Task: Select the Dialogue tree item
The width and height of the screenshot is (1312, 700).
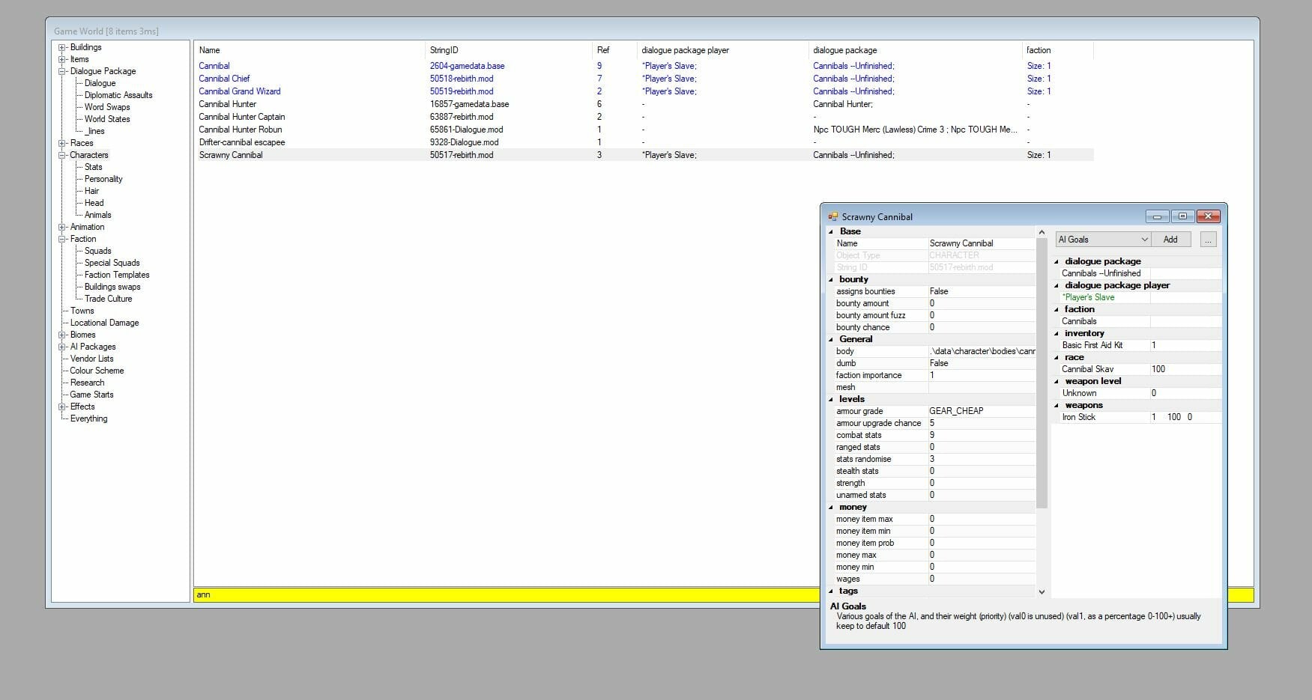Action: 100,83
